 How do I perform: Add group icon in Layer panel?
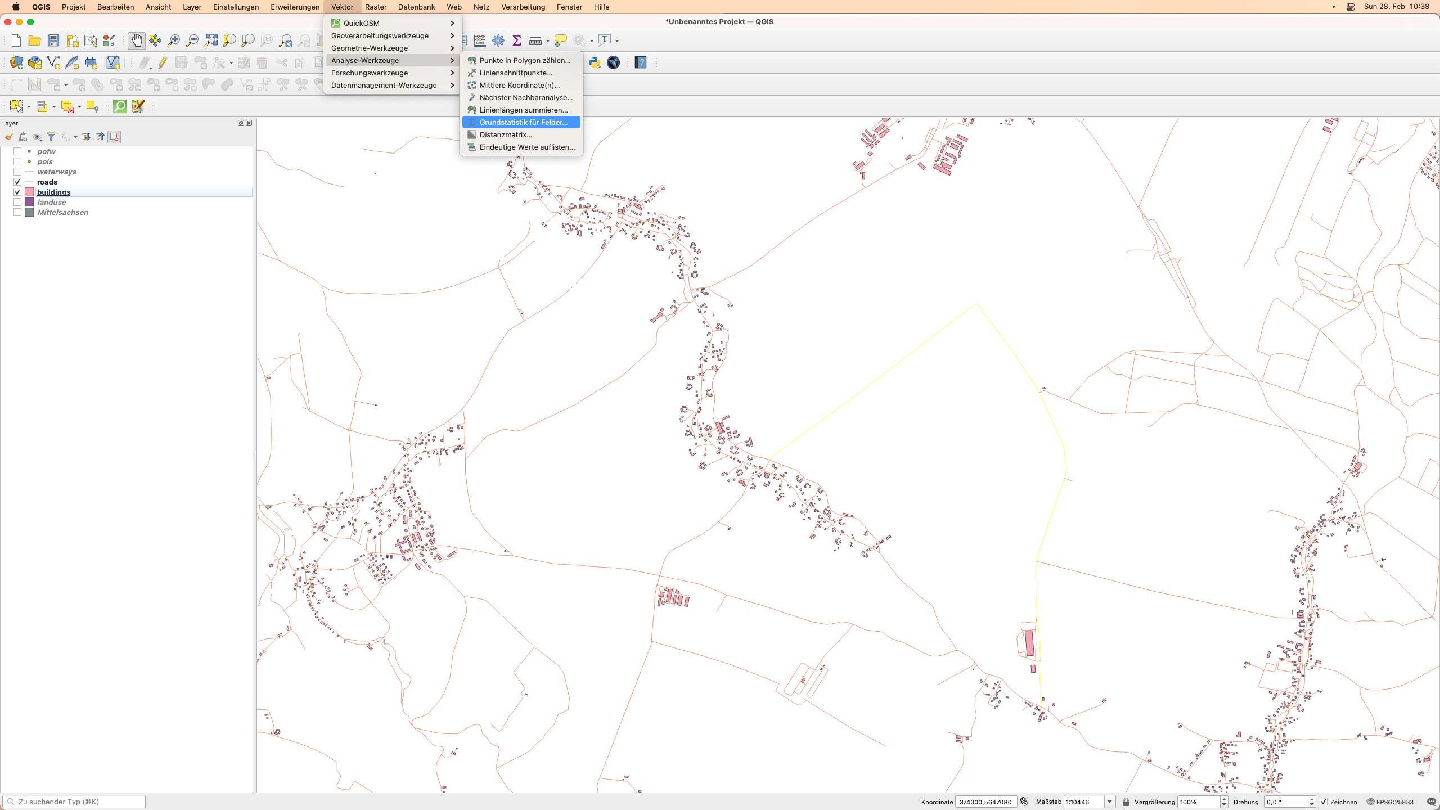(23, 137)
